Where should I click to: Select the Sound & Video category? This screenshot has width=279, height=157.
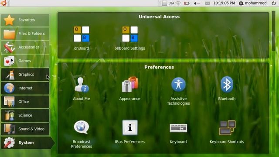(x=25, y=129)
